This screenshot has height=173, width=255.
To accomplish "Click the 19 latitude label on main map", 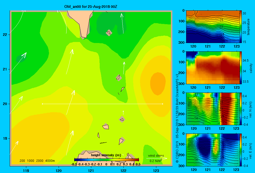I will (x=5, y=138).
